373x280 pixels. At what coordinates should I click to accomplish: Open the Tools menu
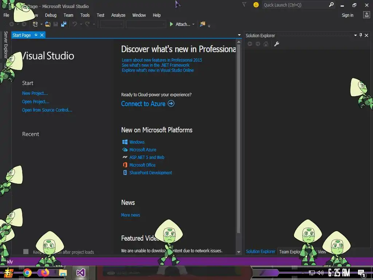tap(85, 15)
